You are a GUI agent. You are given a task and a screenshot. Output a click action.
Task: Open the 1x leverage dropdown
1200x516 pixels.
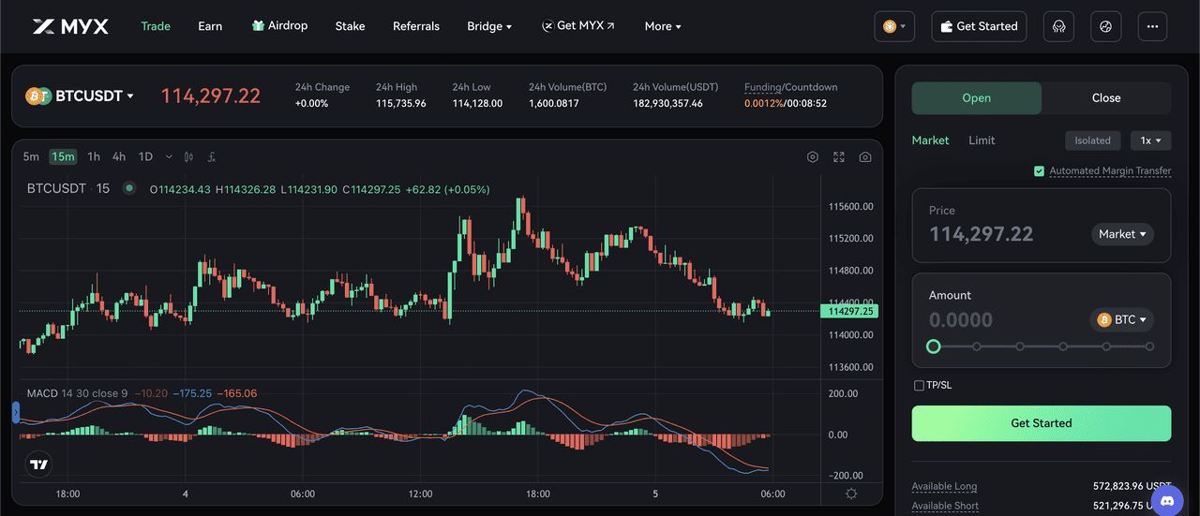coord(1150,140)
